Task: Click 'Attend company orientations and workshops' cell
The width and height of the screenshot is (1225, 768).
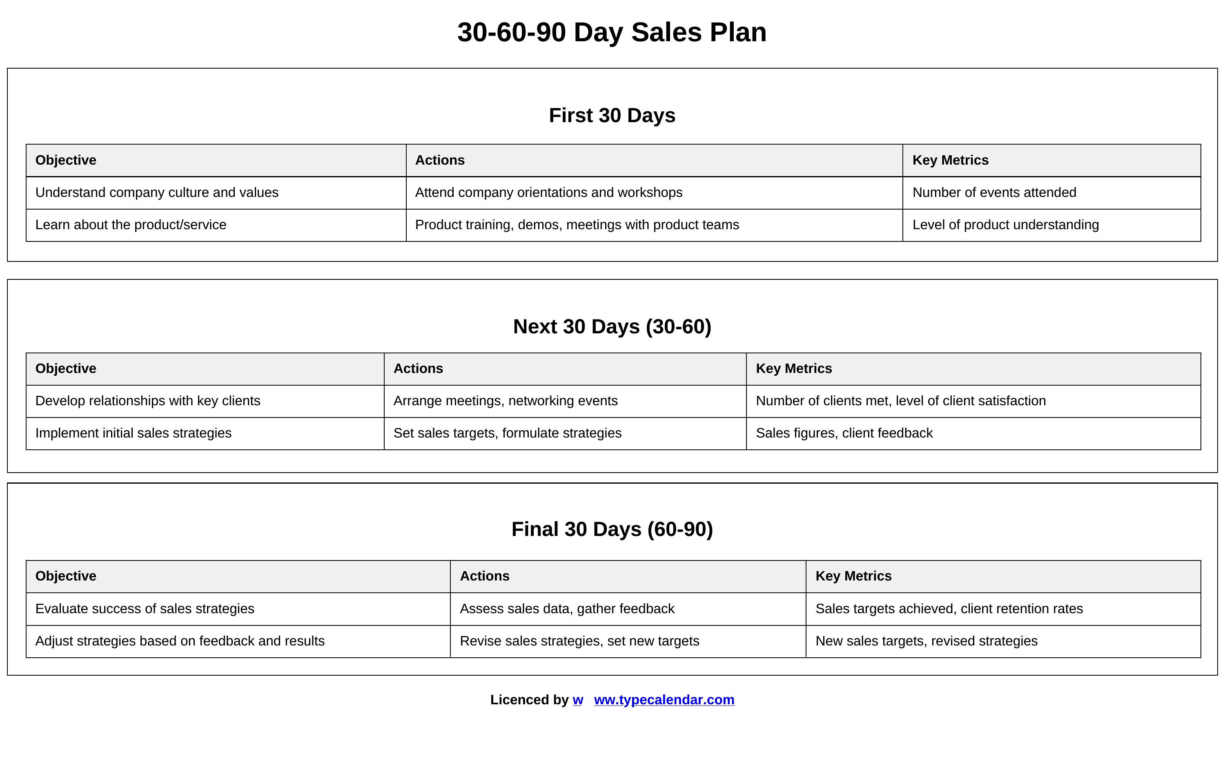Action: coord(655,193)
